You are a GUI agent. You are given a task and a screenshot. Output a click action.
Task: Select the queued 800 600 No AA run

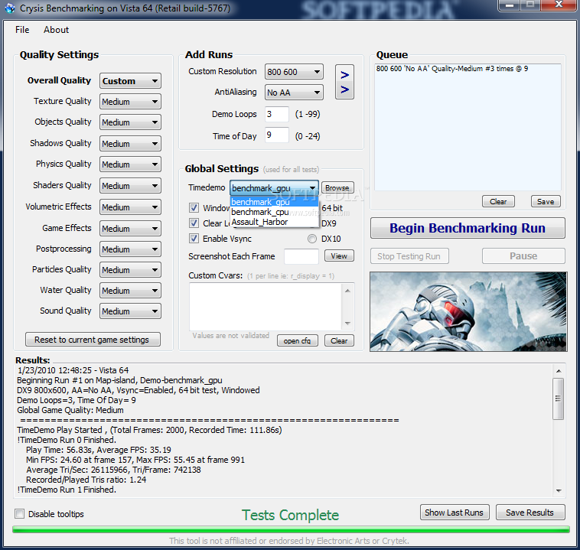(x=452, y=68)
